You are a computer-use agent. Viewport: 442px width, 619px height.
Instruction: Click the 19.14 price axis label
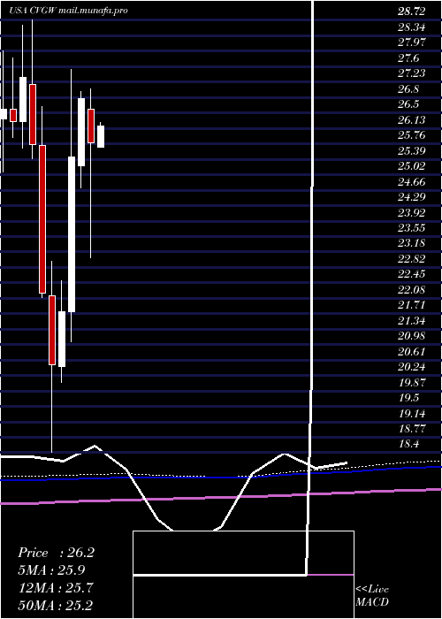[x=412, y=415]
